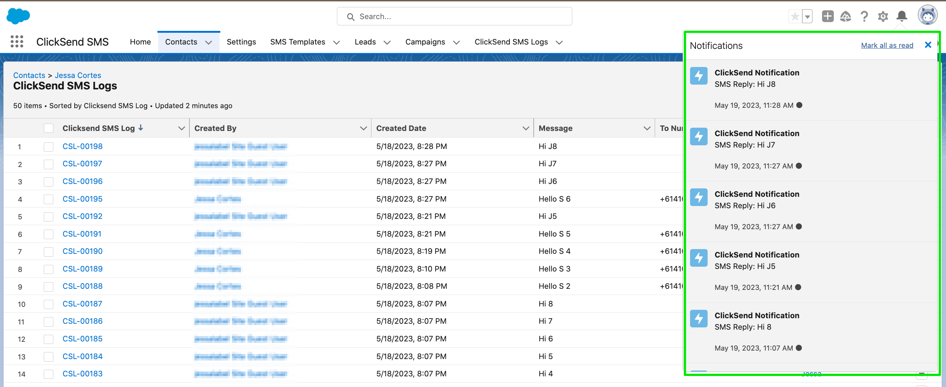
Task: Expand the Campaigns dropdown chevron
Action: pos(456,42)
